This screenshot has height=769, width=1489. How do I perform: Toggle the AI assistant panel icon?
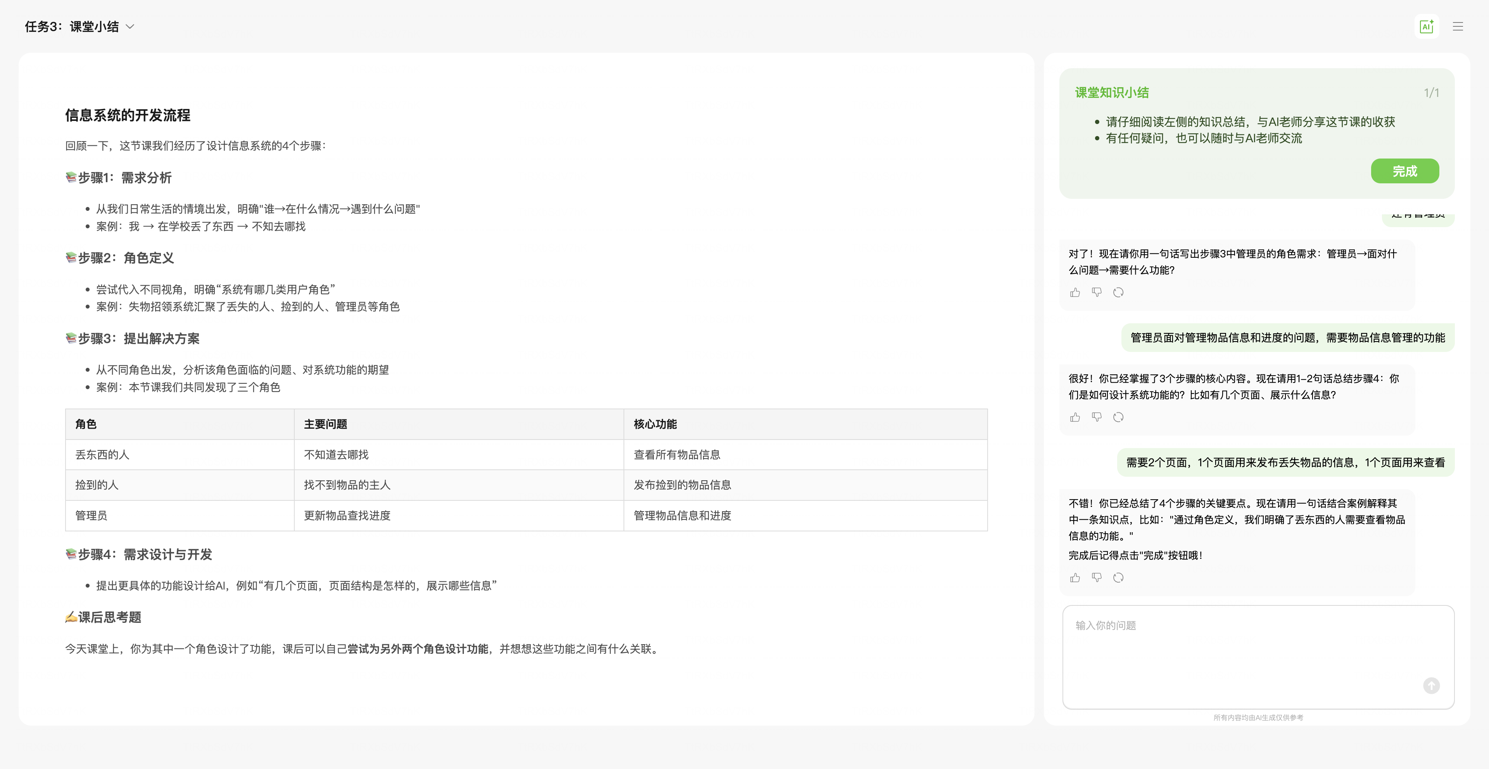pyautogui.click(x=1426, y=27)
